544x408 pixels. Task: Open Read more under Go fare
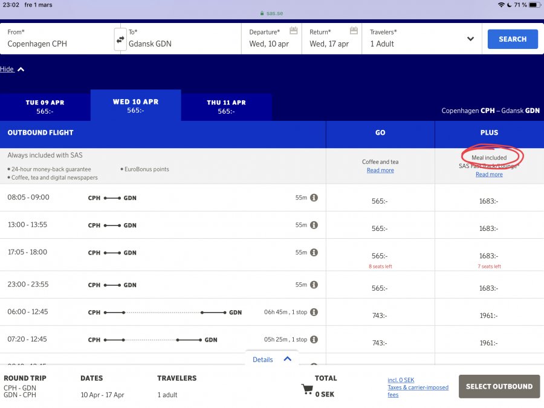pos(380,170)
